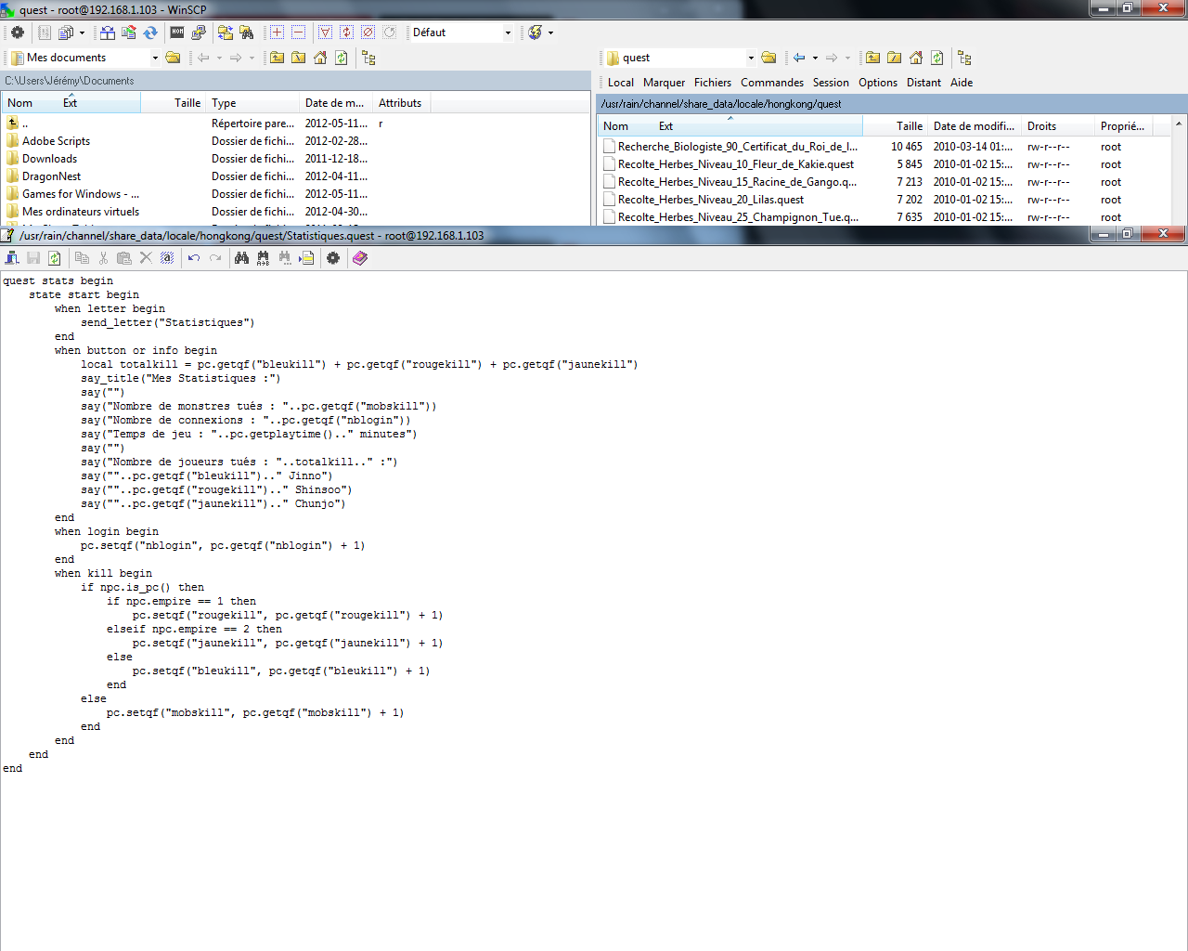Open editor help book icon
Viewport: 1188px width, 951px height.
(x=360, y=258)
